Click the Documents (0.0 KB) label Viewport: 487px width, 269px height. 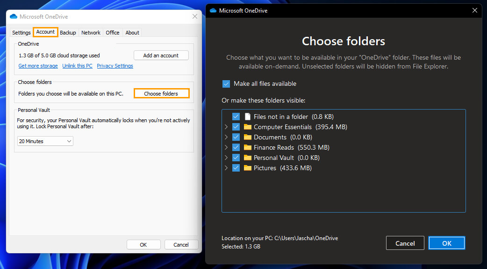(283, 137)
